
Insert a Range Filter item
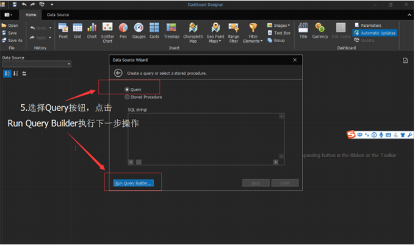click(234, 33)
